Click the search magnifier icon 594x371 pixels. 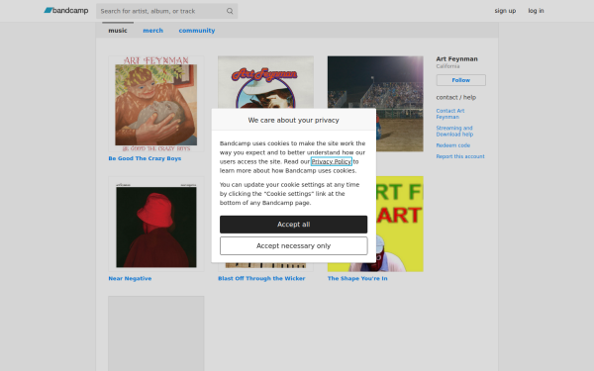pyautogui.click(x=230, y=11)
